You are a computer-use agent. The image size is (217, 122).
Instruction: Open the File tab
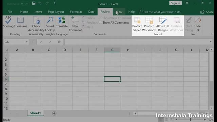point(10,12)
